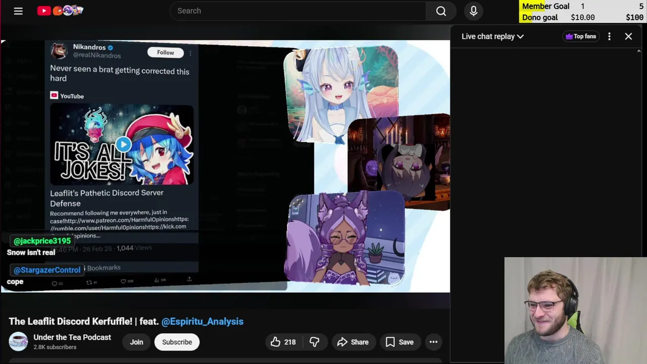Open the hamburger guide menu
The image size is (647, 364).
[x=18, y=11]
